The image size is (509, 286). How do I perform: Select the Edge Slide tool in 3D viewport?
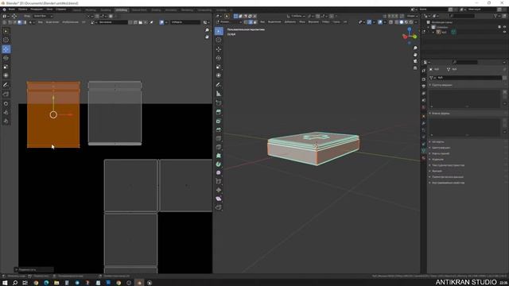point(219,181)
